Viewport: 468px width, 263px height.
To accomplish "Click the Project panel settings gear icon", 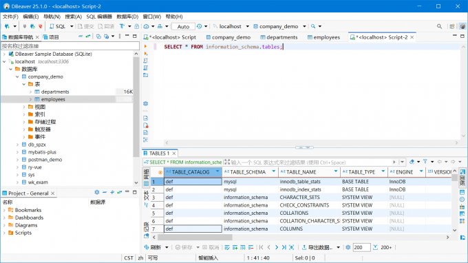I will point(97,193).
